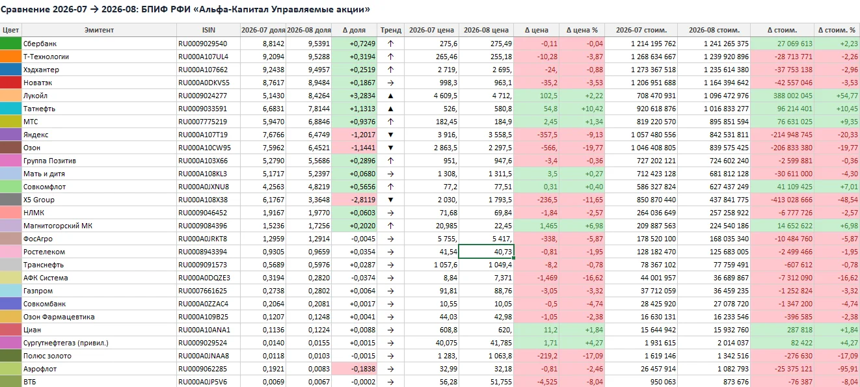Click the up-arrow trend symbol for Группа Позитив

pyautogui.click(x=391, y=161)
